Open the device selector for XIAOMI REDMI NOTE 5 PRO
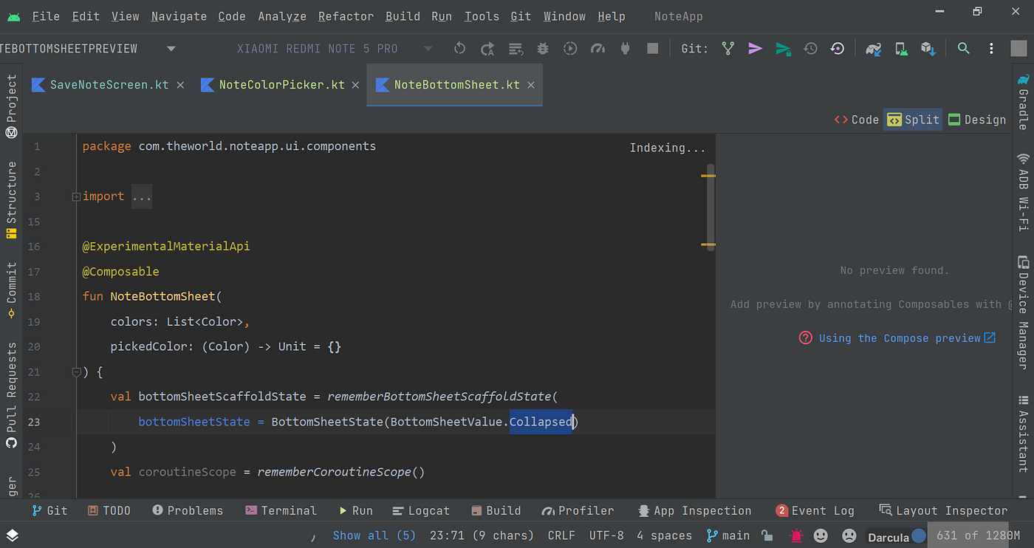1034x548 pixels. (318, 48)
